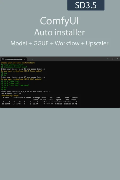Expand the terminal profile dropdown chevron
120x180 pixels.
point(32,59)
